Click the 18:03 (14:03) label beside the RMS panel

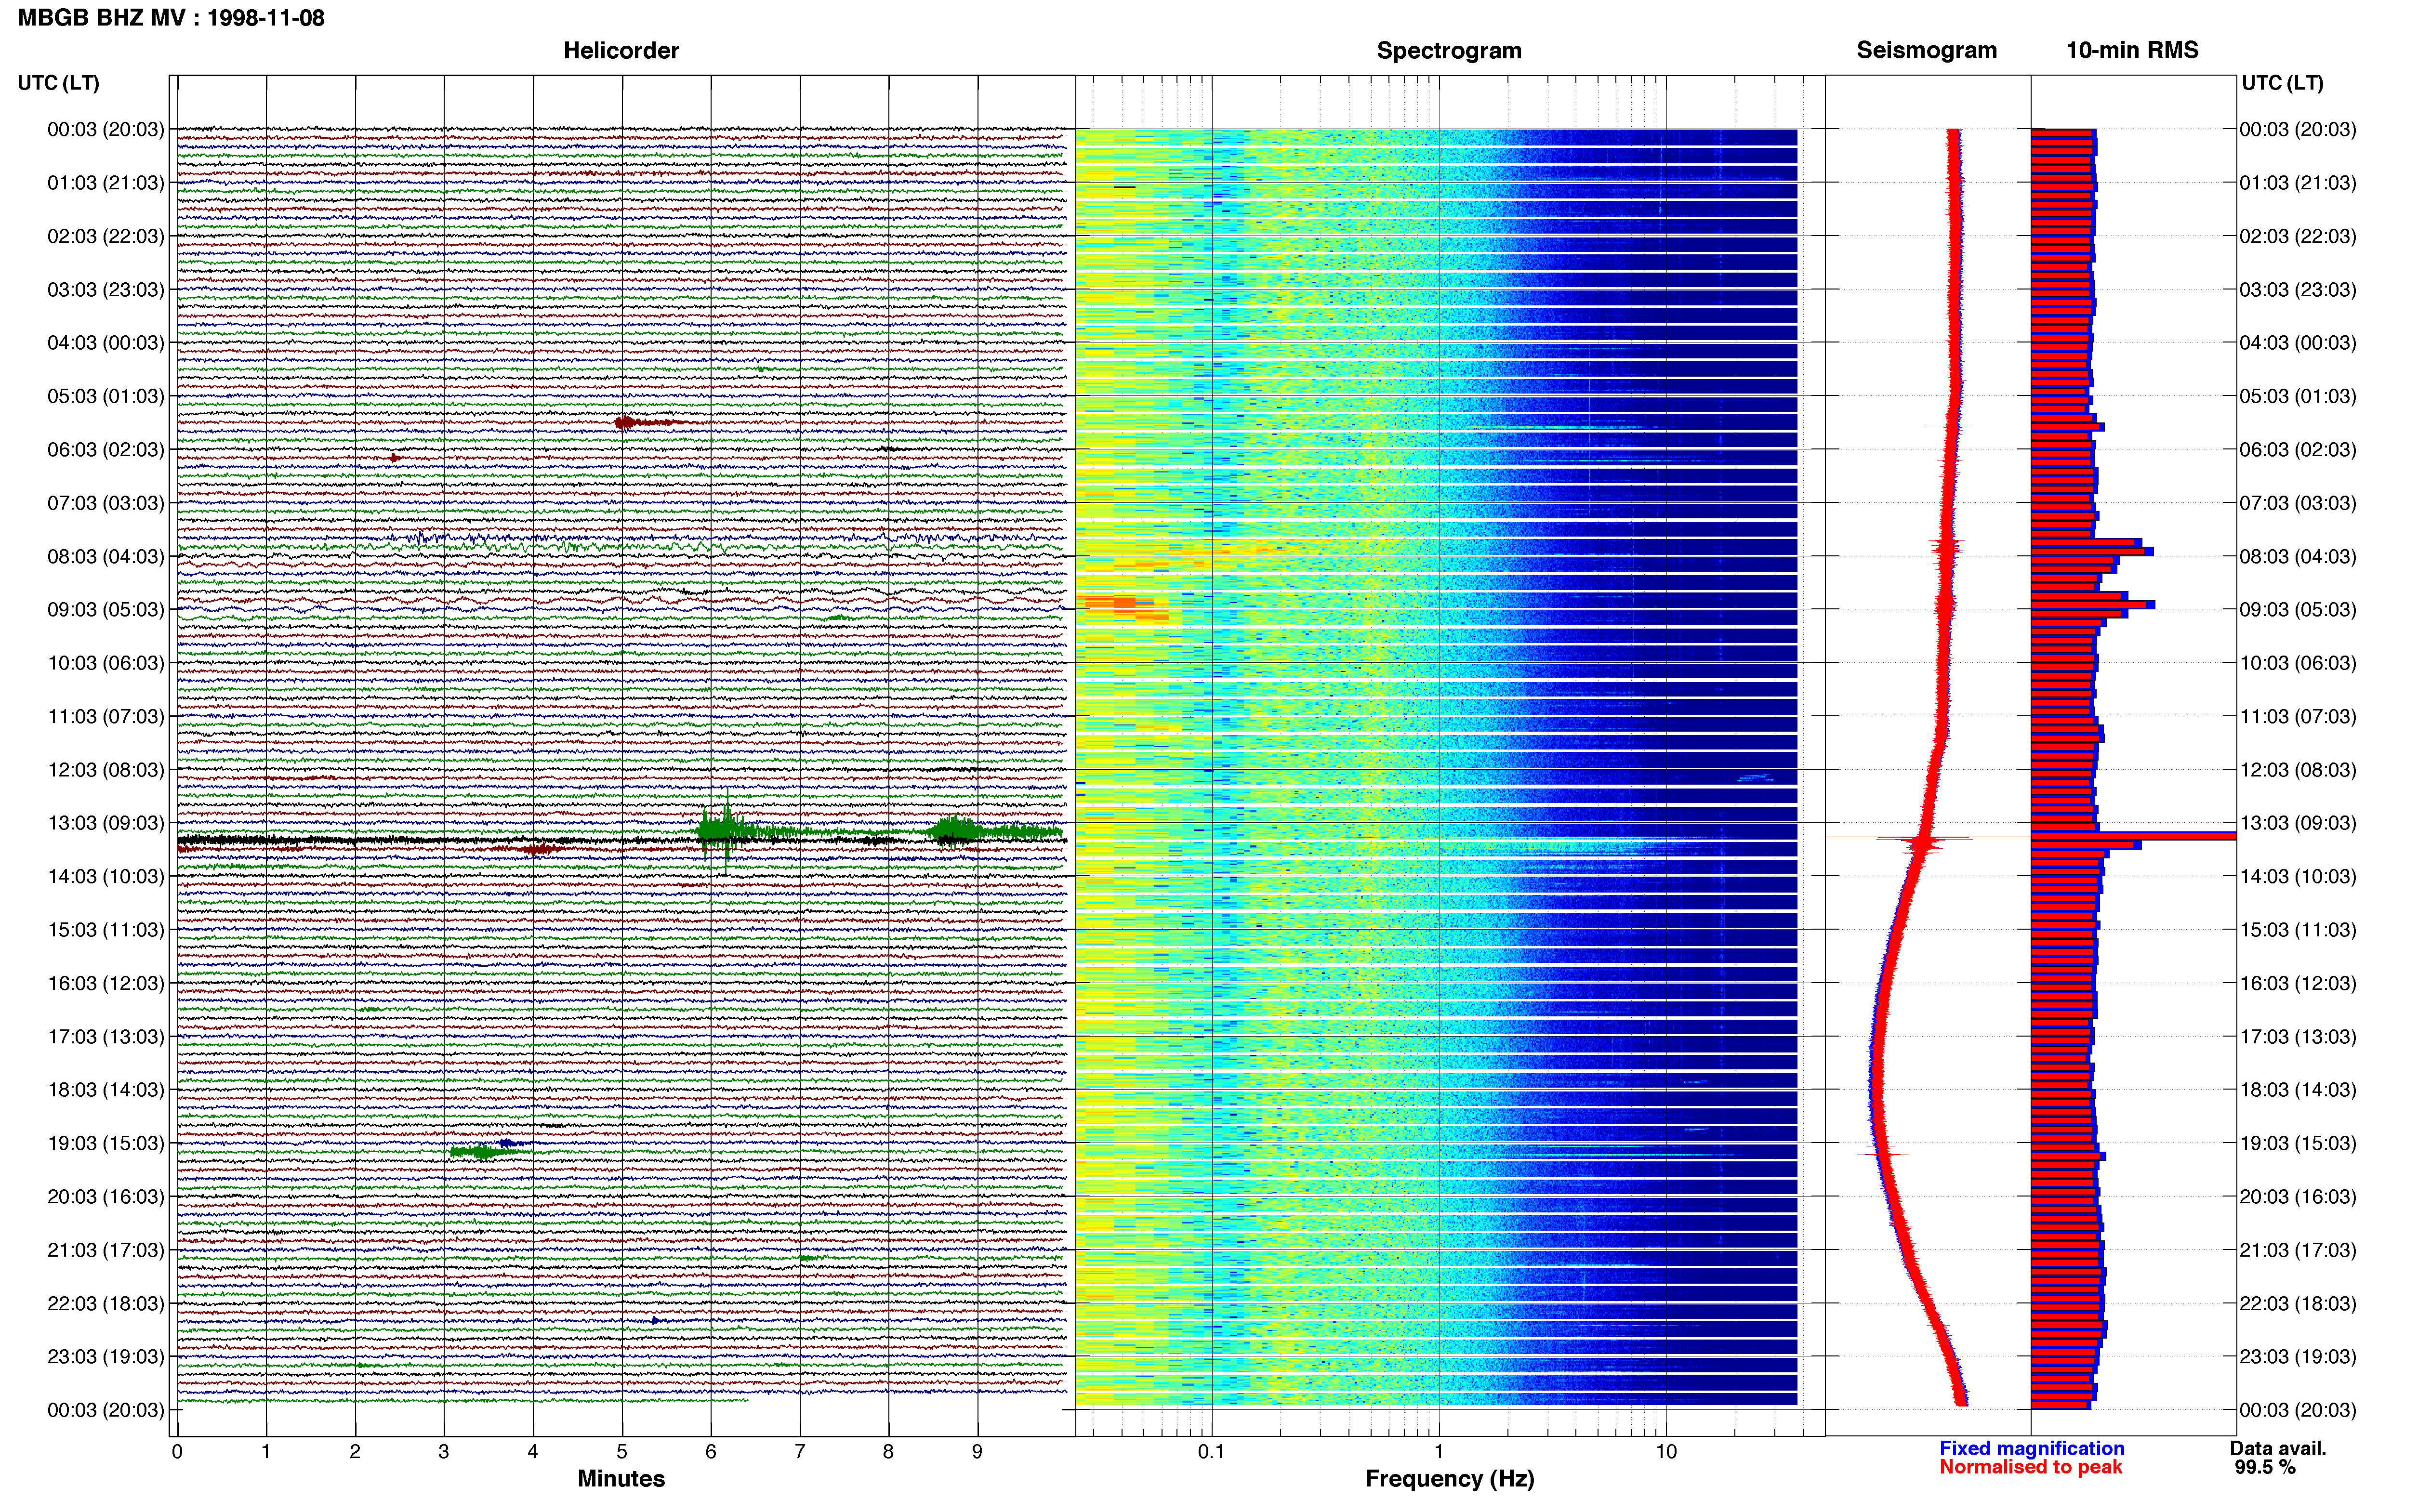pyautogui.click(x=2298, y=1090)
